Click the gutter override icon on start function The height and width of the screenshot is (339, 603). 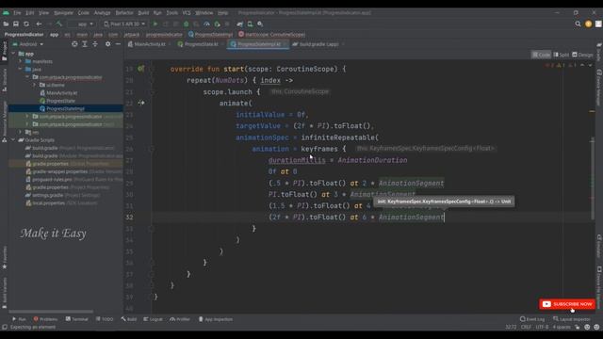141,69
